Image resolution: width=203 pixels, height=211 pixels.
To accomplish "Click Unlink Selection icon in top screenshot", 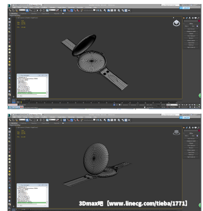I will (x=13, y=10).
